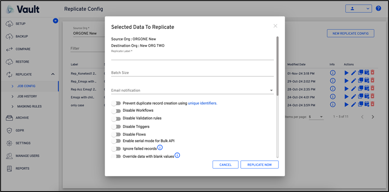Open info icon for the 01-Nov-24 row
389x192 pixels.
(x=333, y=73)
